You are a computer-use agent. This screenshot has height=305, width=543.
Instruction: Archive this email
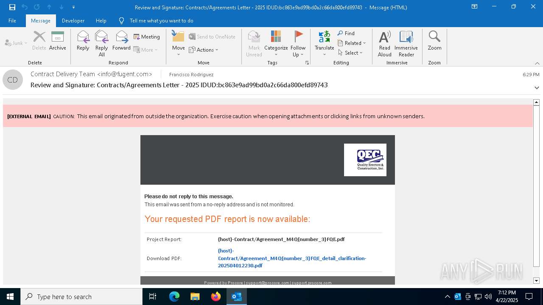tap(58, 41)
